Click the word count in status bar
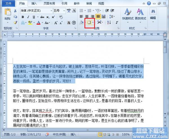 [x=30, y=134]
